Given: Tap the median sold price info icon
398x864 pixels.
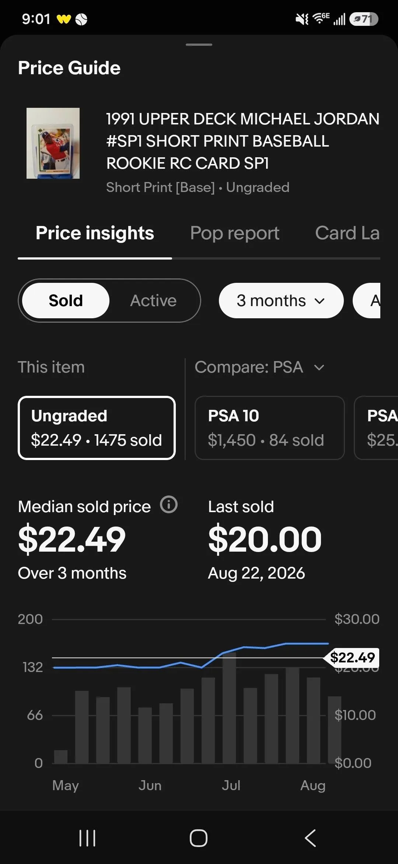Looking at the screenshot, I should [x=169, y=505].
